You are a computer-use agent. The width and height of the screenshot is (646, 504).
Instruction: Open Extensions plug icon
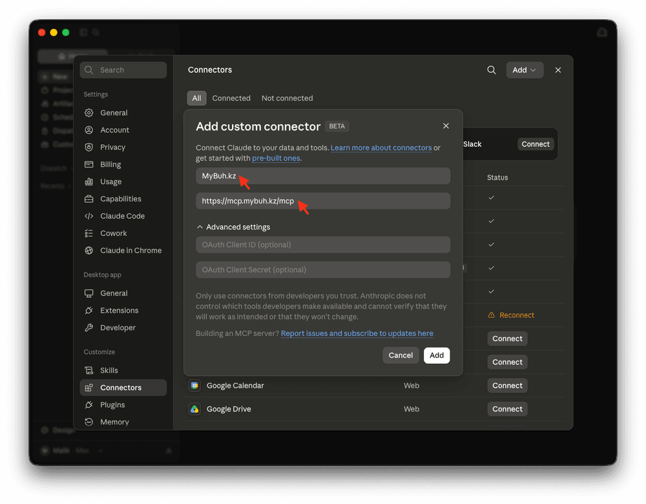pos(89,310)
